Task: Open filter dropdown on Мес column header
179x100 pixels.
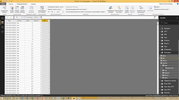Action: (49, 21)
